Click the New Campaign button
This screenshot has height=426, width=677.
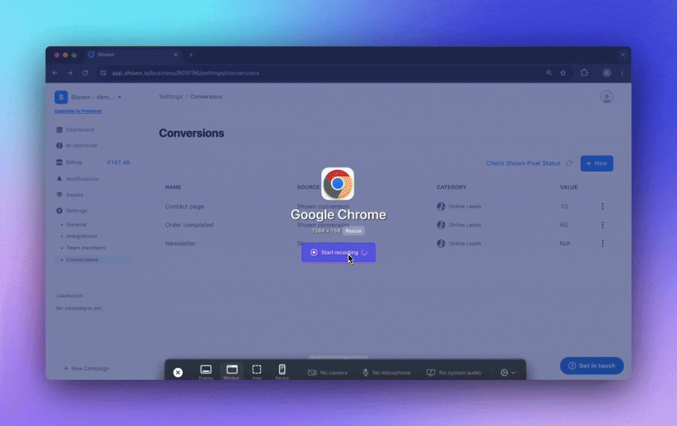86,368
